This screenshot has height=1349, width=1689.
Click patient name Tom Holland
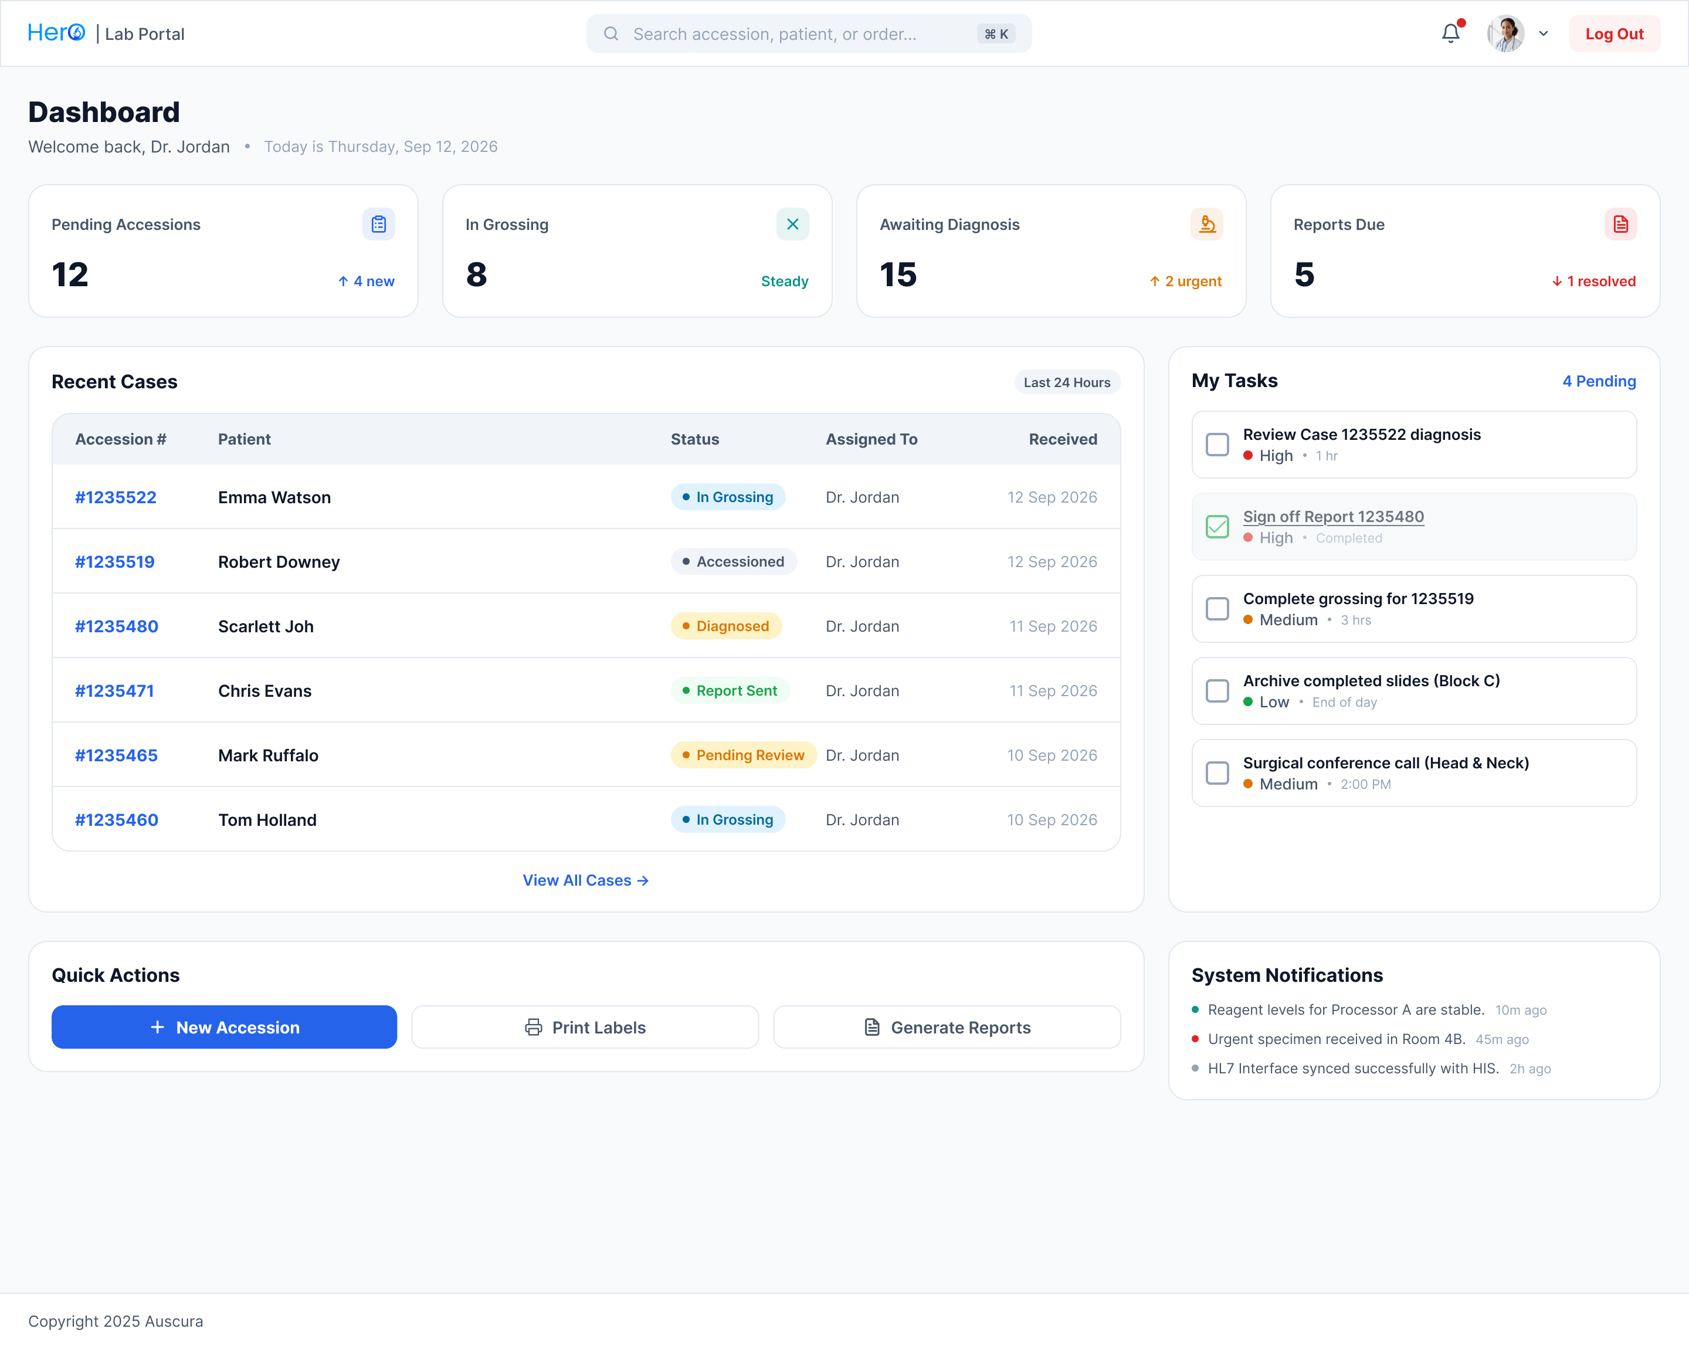coord(267,820)
